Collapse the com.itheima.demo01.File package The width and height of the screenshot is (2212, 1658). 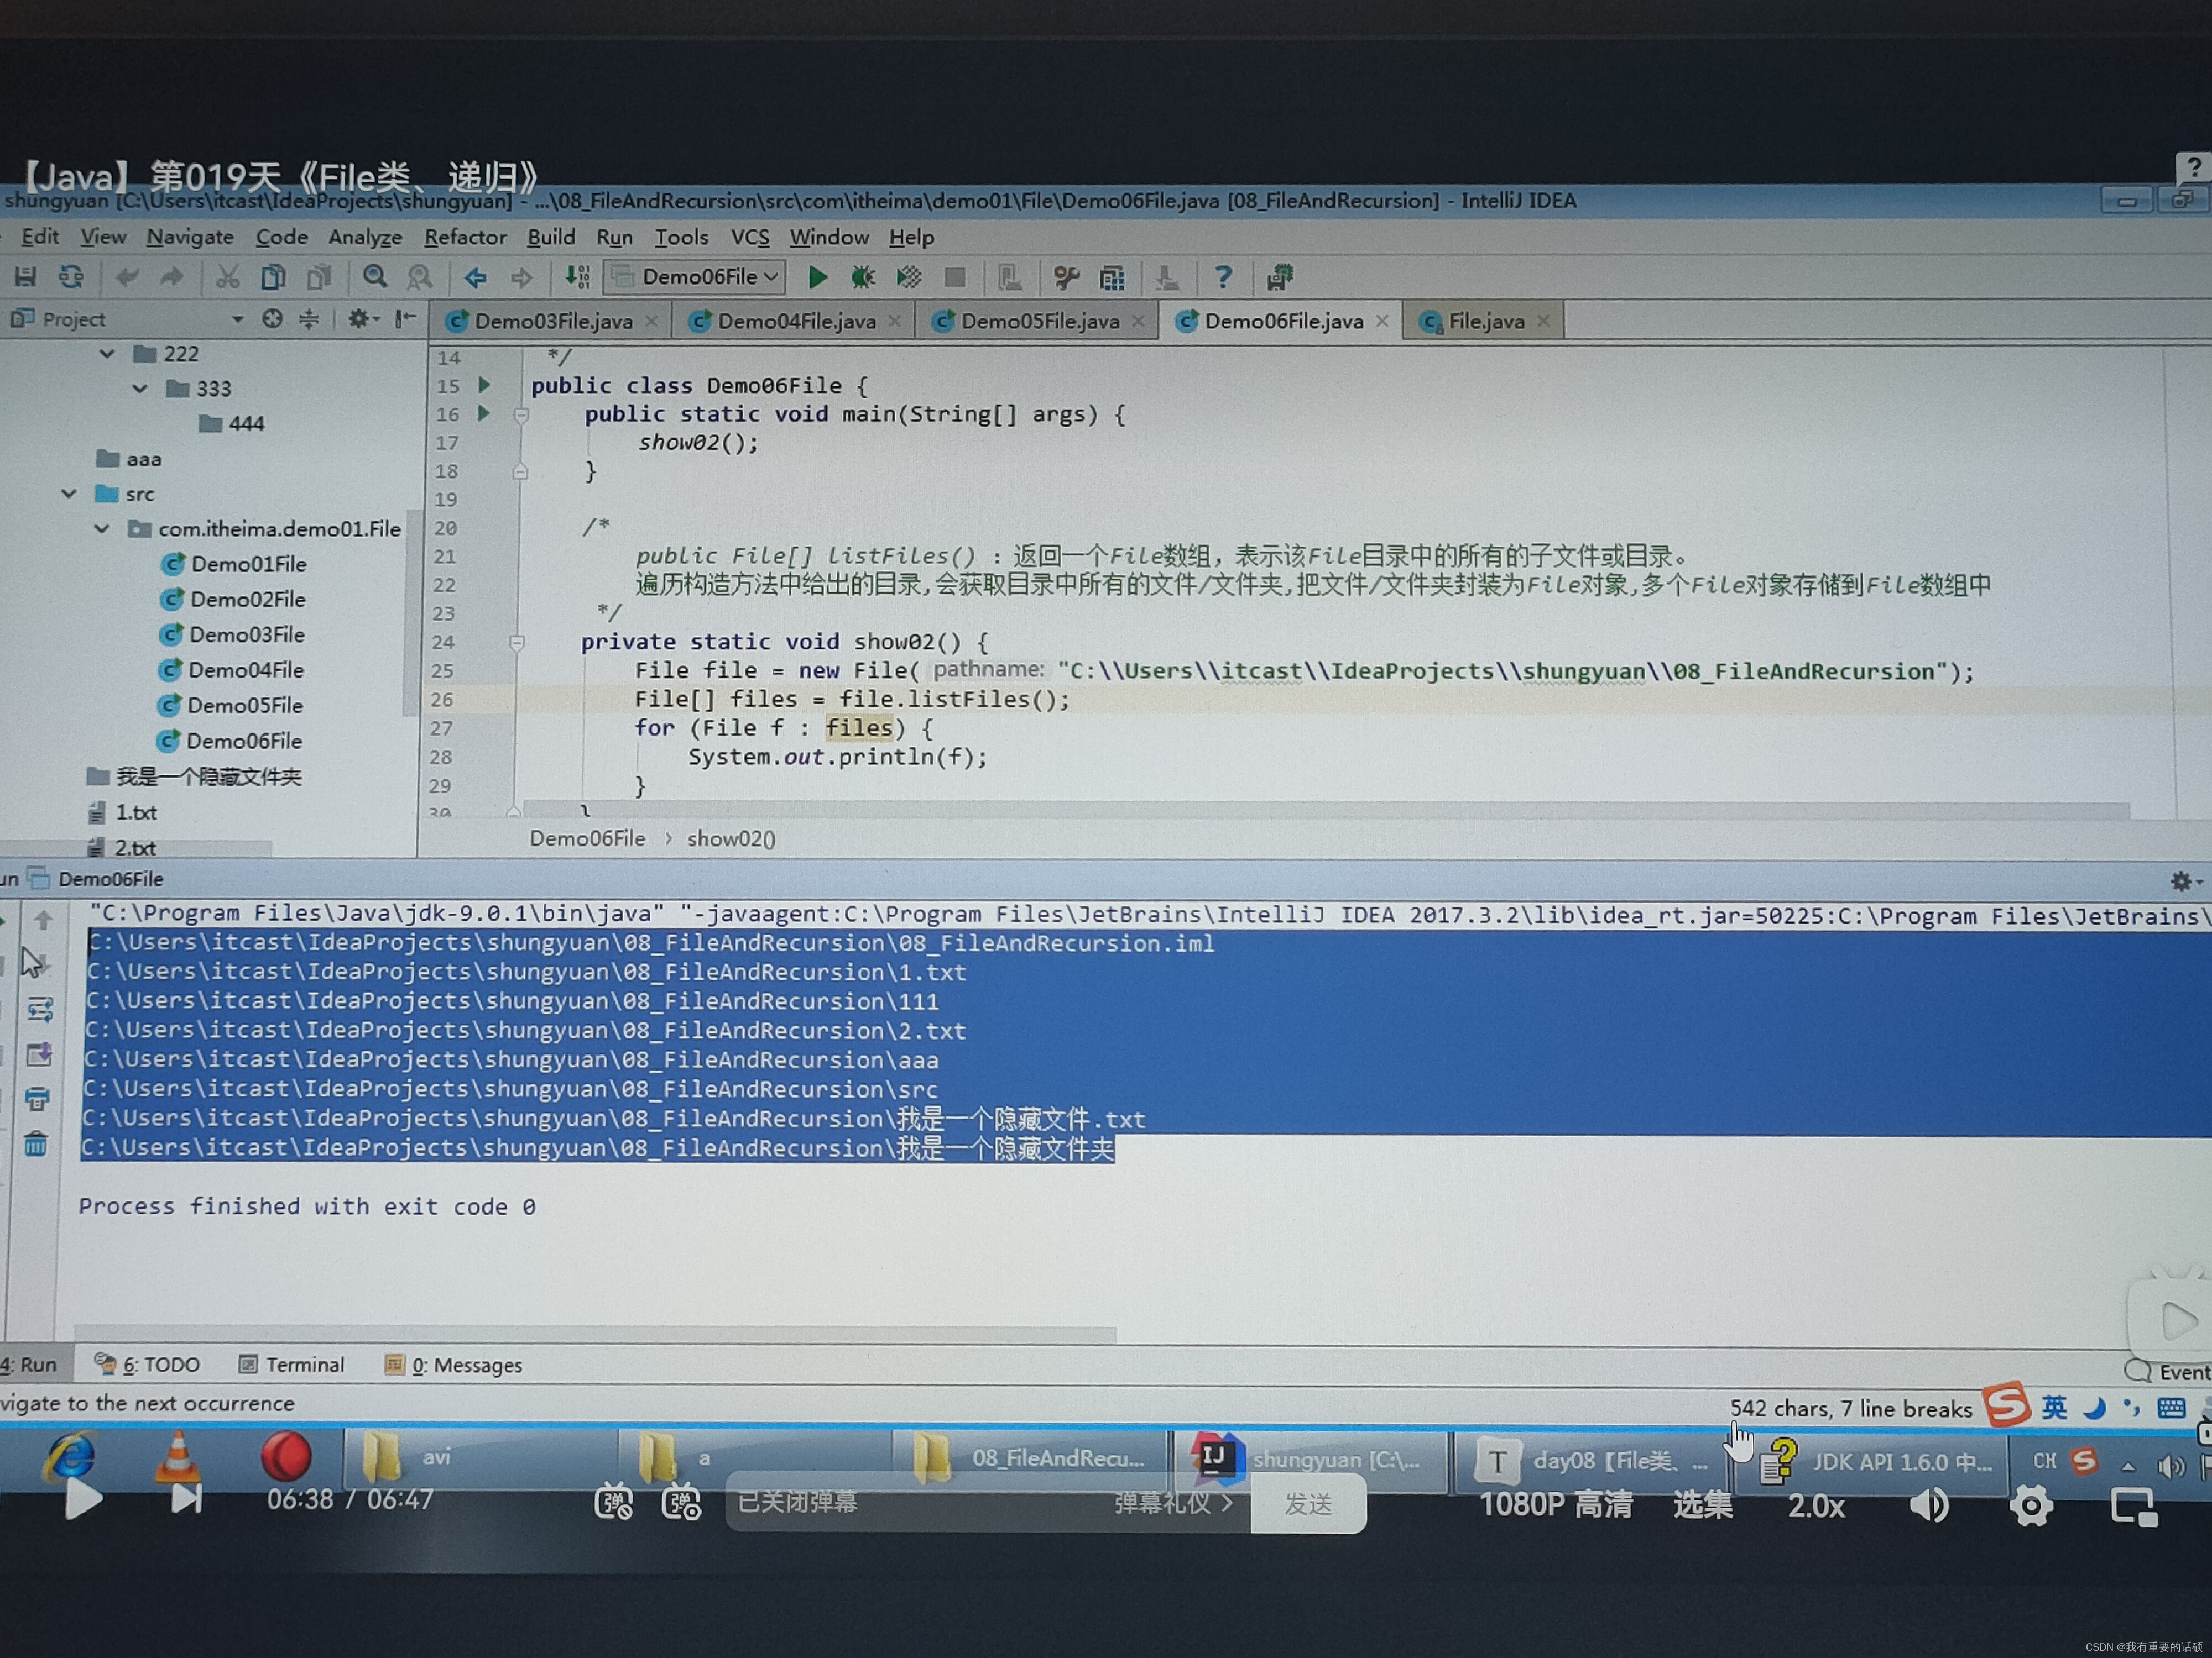[102, 528]
